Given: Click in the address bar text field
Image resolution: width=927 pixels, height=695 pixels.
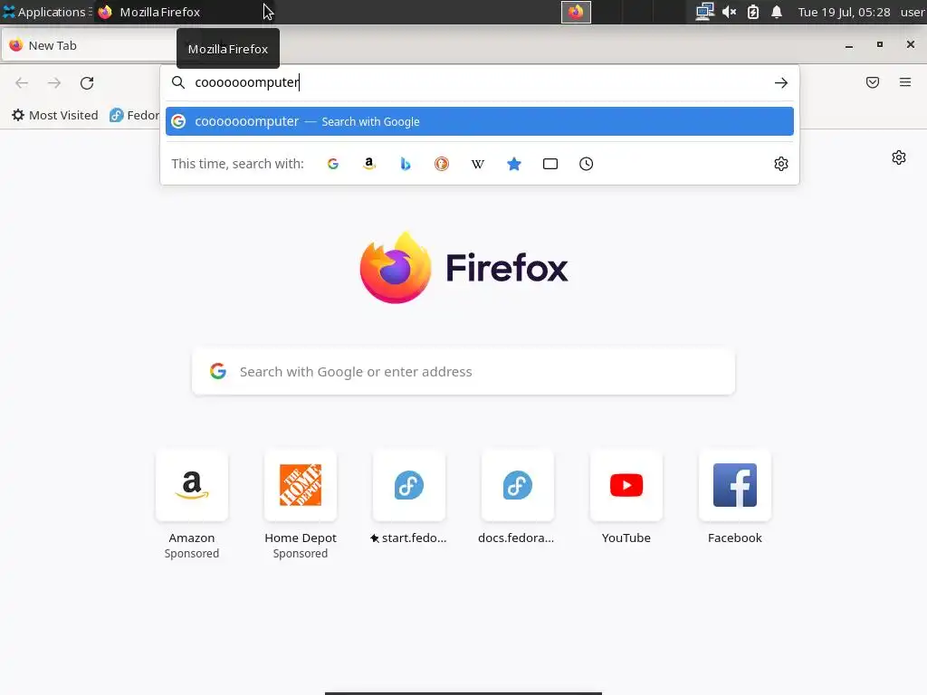Looking at the screenshot, I should point(479,82).
